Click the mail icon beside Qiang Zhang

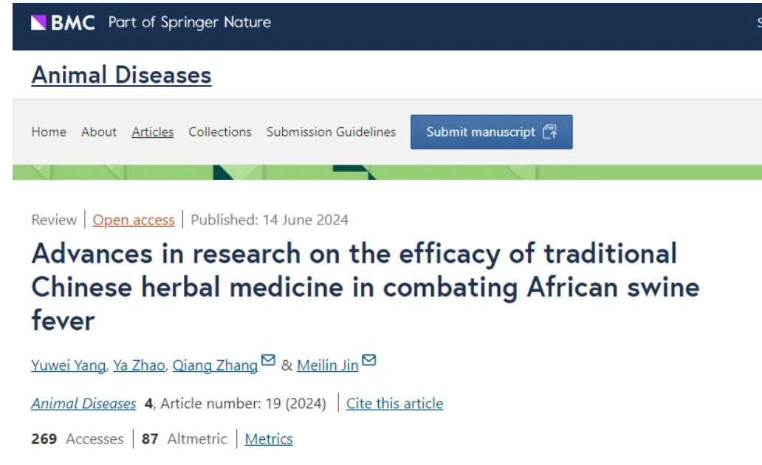(x=268, y=360)
